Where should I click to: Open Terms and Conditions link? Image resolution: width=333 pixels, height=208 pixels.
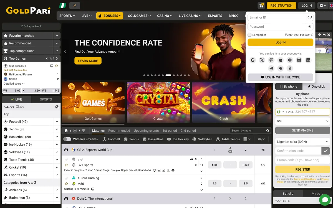(x=305, y=179)
